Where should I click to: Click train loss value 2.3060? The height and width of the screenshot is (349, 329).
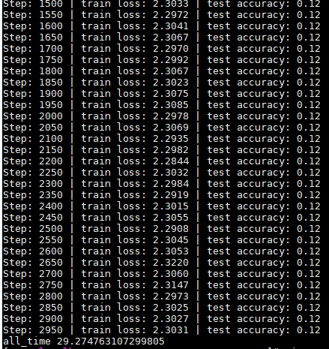(x=171, y=274)
